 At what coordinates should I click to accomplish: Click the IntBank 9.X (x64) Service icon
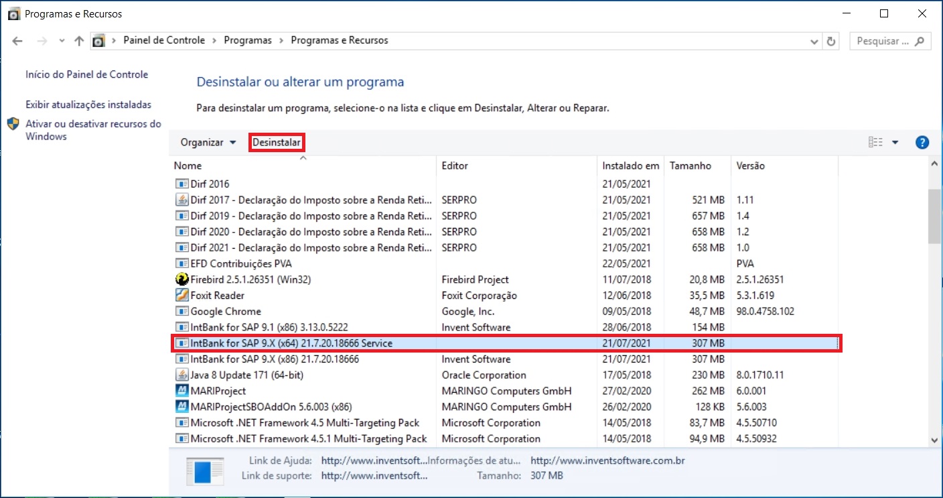pyautogui.click(x=182, y=343)
